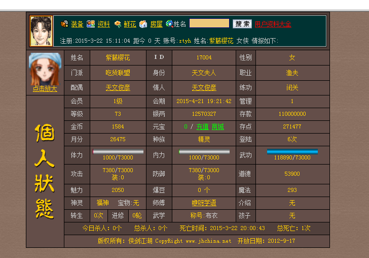Click the house (房屋) icon

[x=143, y=24]
